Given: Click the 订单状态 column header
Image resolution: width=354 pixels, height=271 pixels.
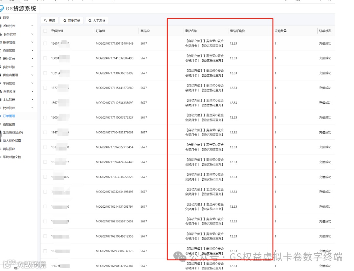Looking at the screenshot, I should click(x=325, y=31).
